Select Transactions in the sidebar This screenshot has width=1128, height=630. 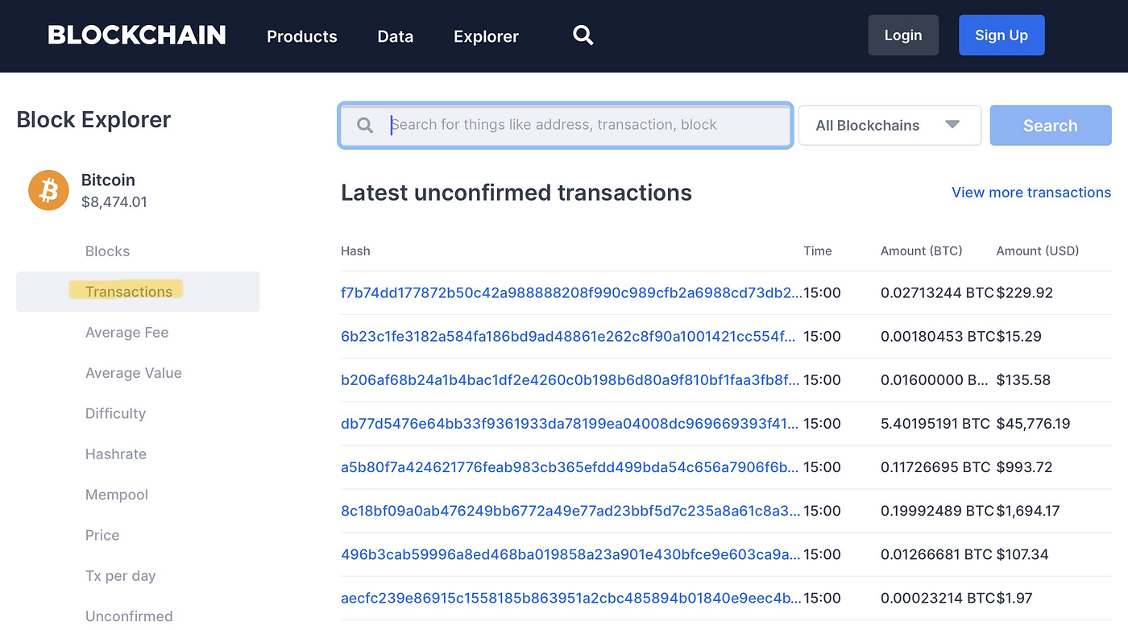[138, 292]
